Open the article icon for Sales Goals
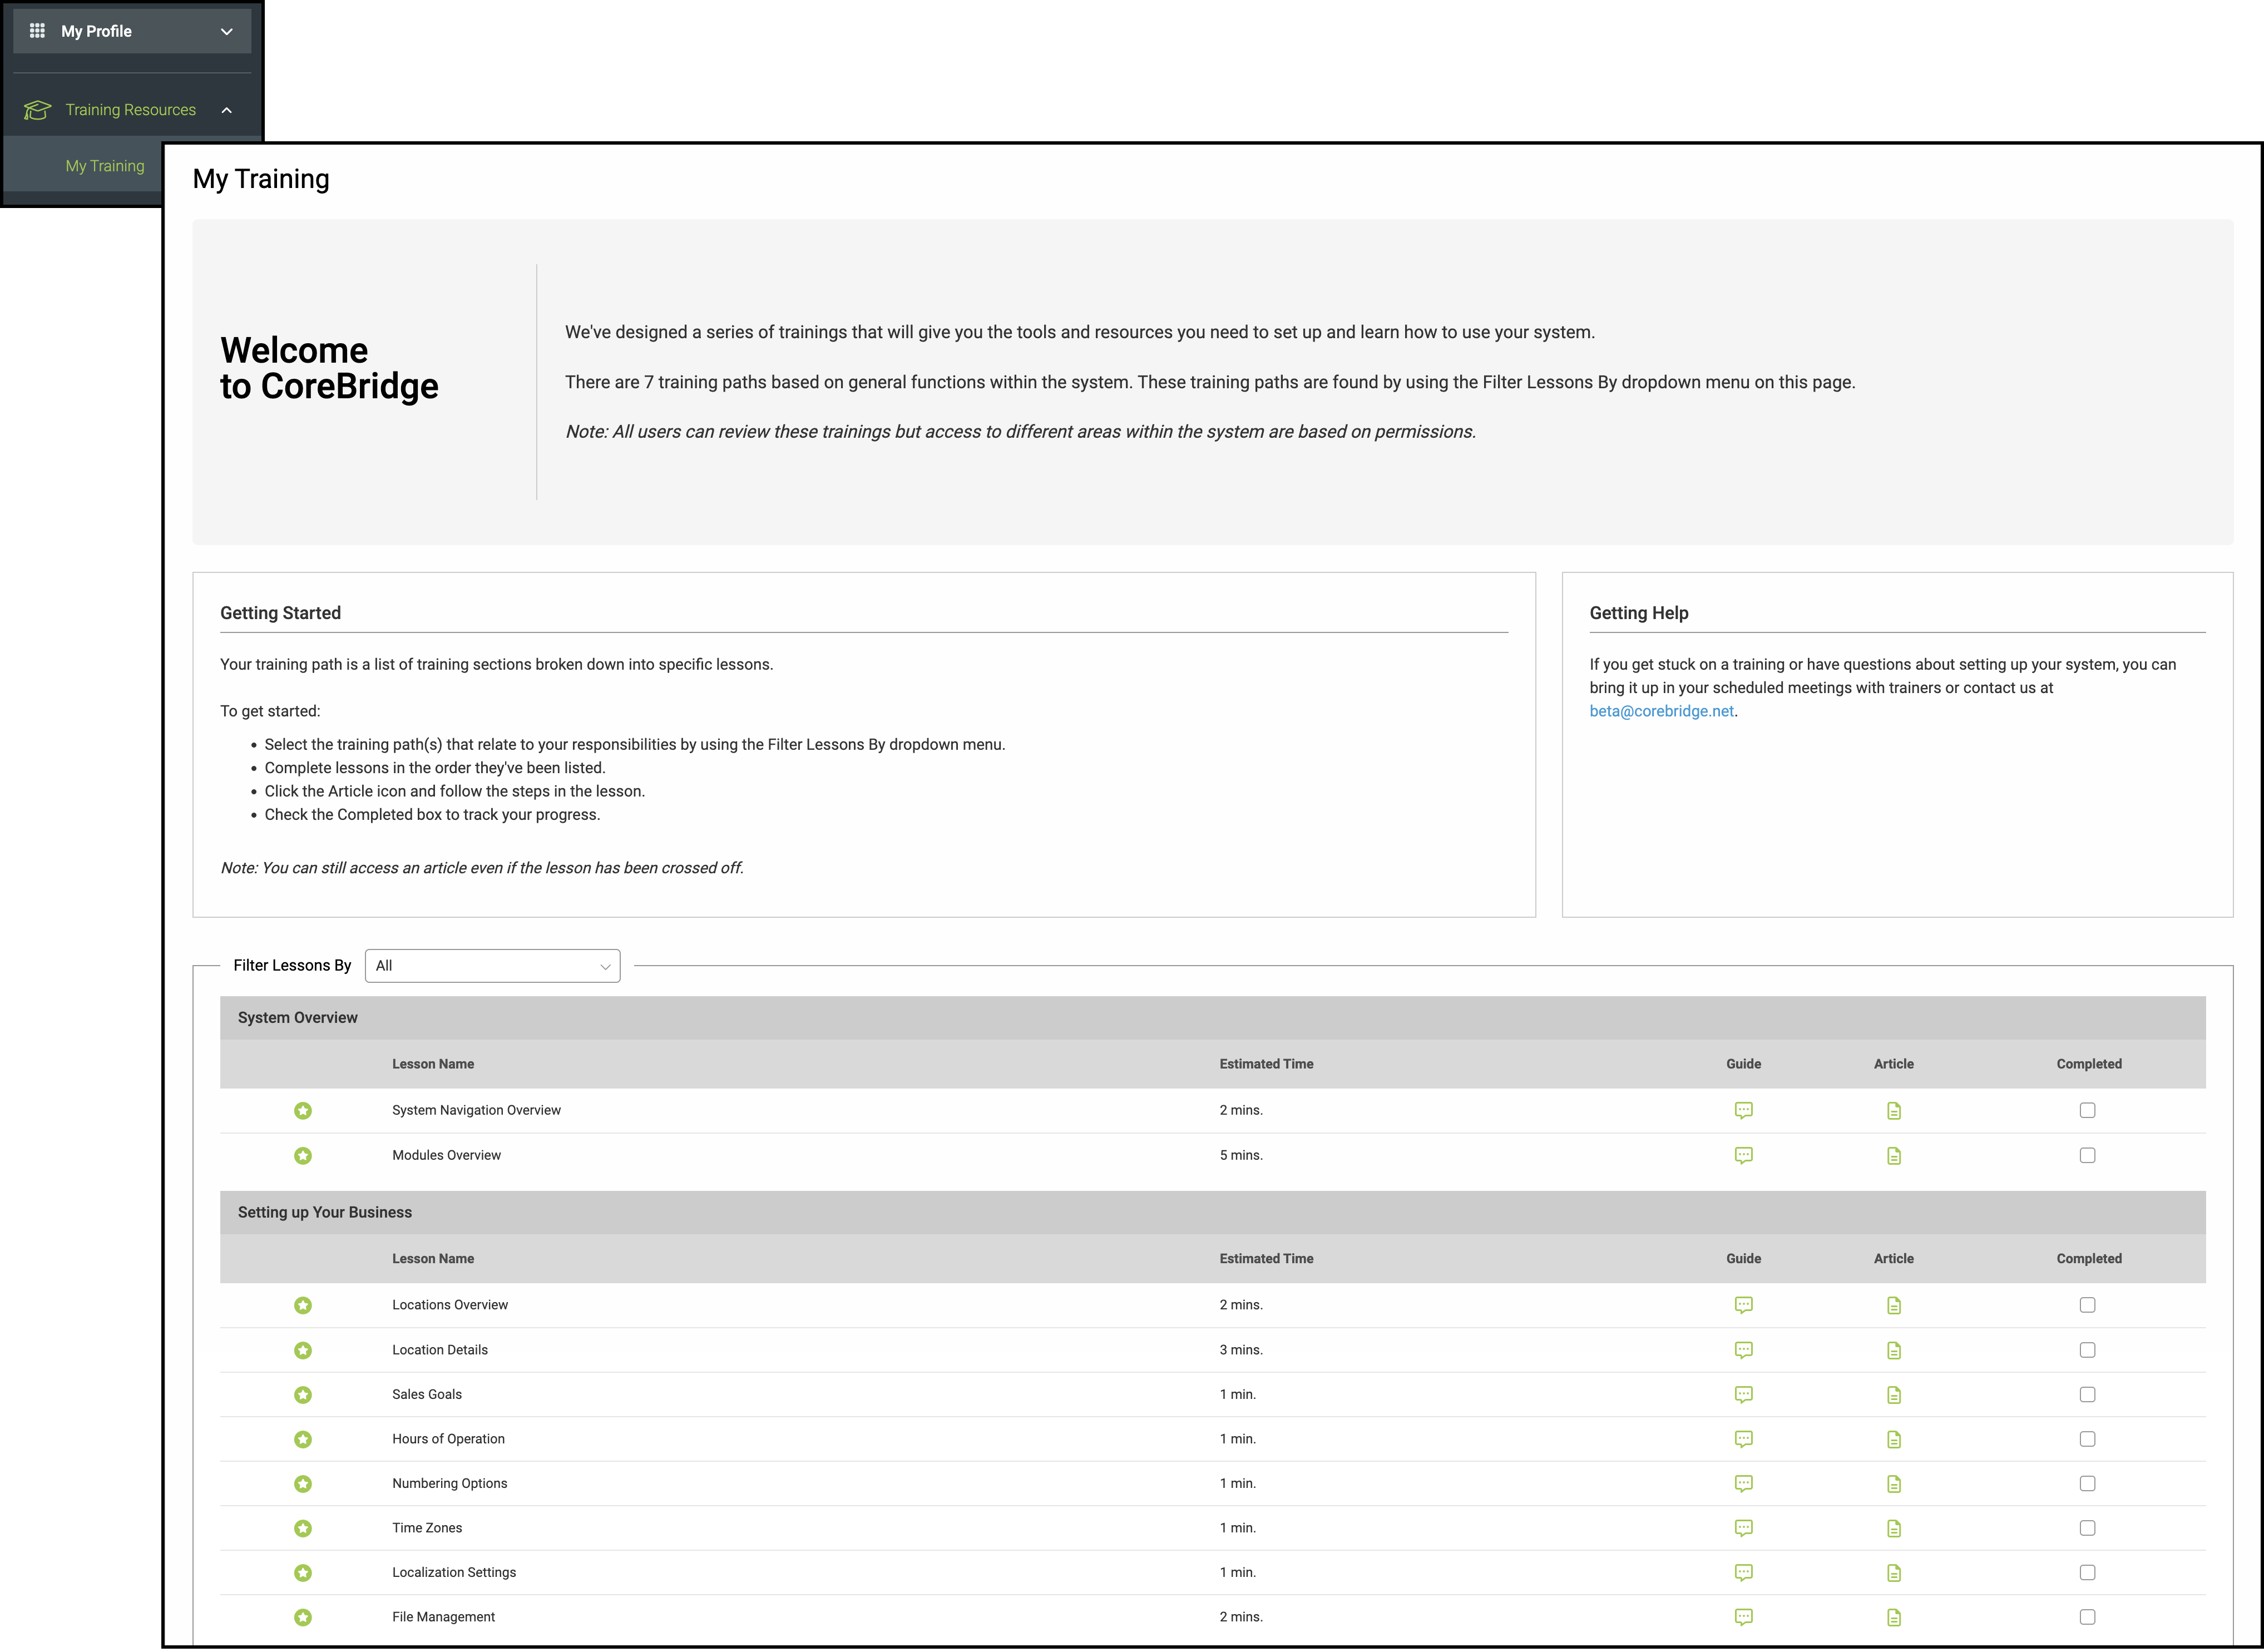The height and width of the screenshot is (1652, 2264). click(1893, 1395)
